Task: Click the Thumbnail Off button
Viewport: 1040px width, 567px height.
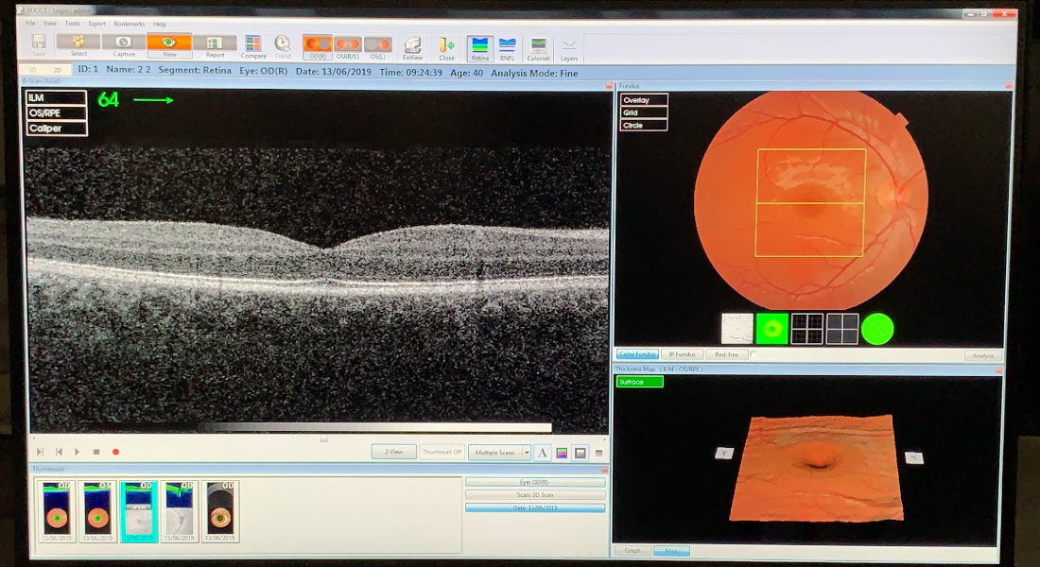Action: coord(442,453)
